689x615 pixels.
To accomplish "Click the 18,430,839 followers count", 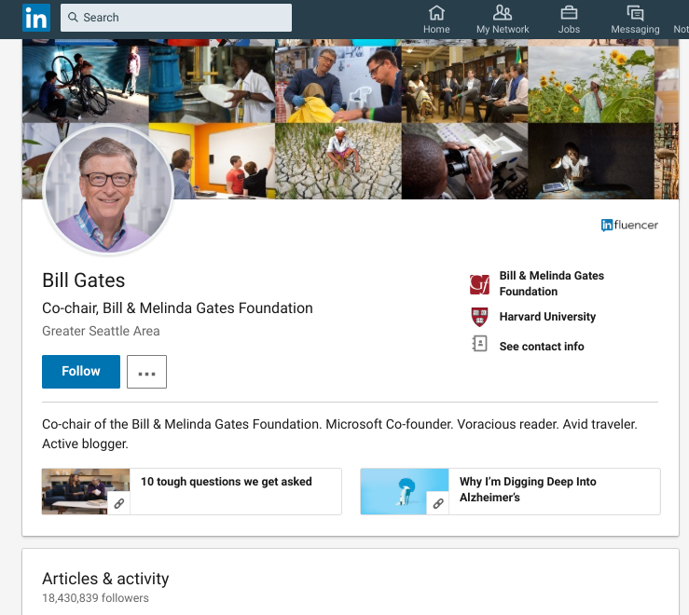I will click(95, 598).
